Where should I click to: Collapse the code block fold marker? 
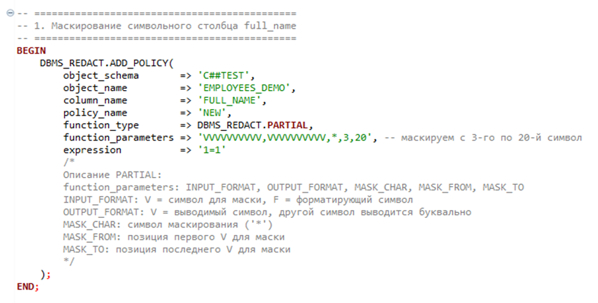coord(10,13)
